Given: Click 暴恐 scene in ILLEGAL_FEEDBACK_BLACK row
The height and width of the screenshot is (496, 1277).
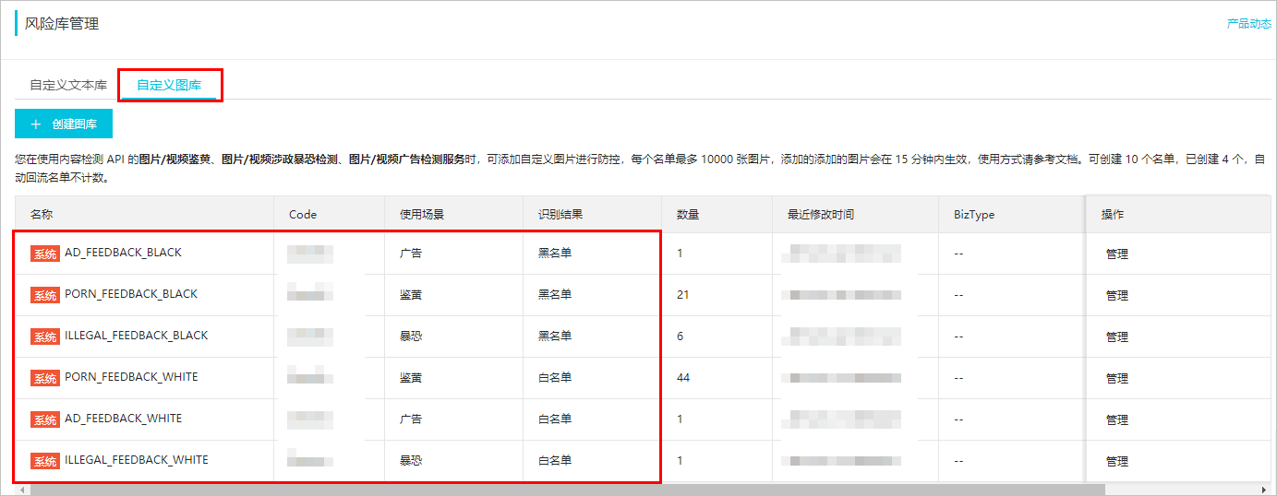Looking at the screenshot, I should [411, 337].
